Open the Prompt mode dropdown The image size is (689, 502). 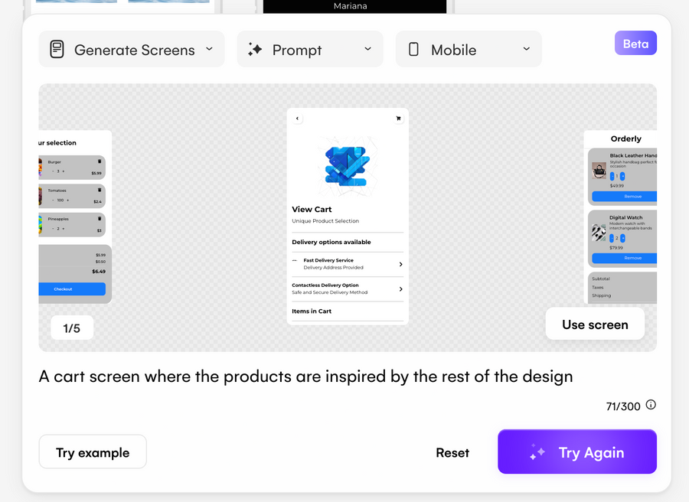367,48
